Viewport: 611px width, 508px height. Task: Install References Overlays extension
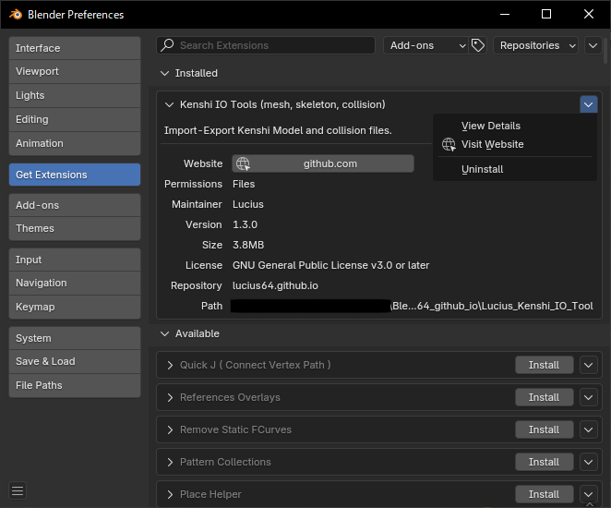point(544,397)
